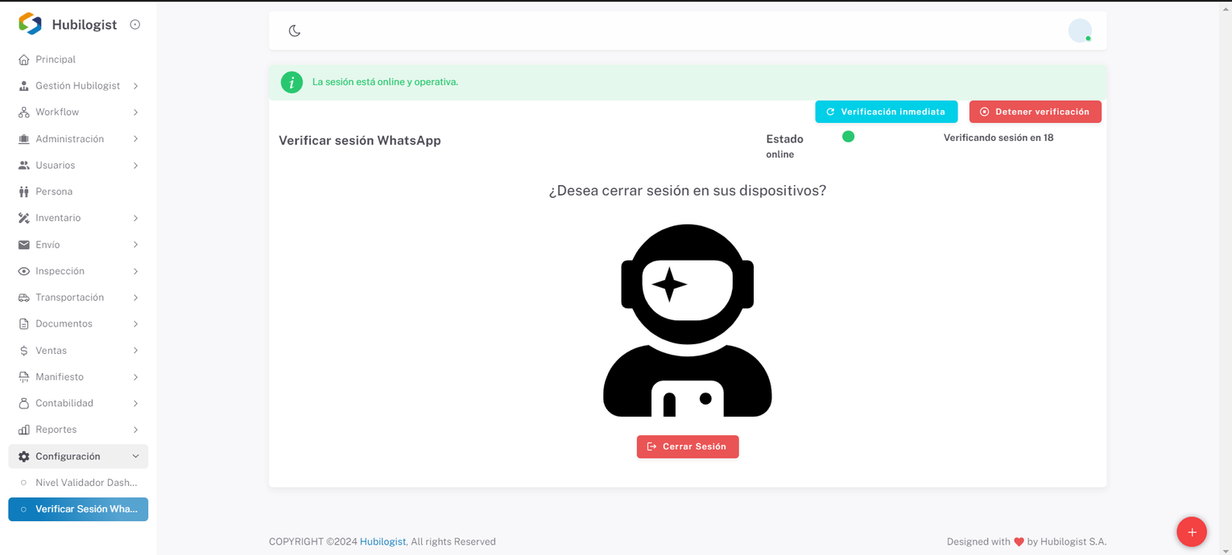Click the red floating plus button
This screenshot has height=555, width=1232.
click(1191, 532)
